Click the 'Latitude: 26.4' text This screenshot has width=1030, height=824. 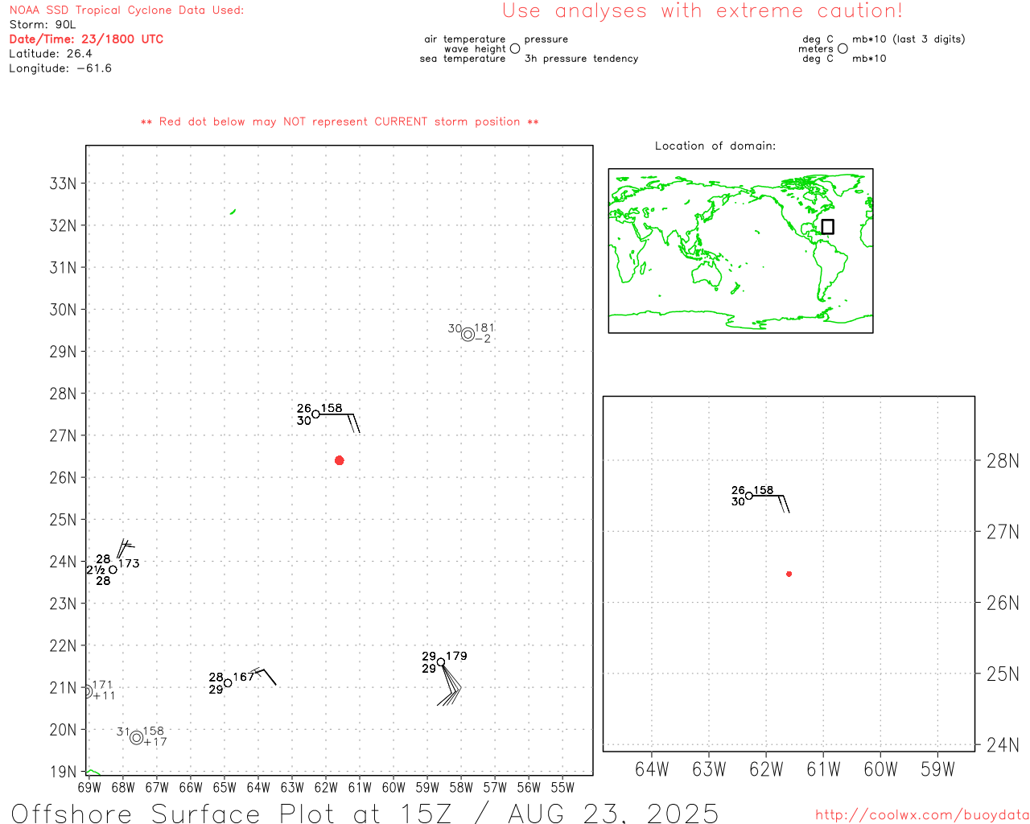coord(51,53)
